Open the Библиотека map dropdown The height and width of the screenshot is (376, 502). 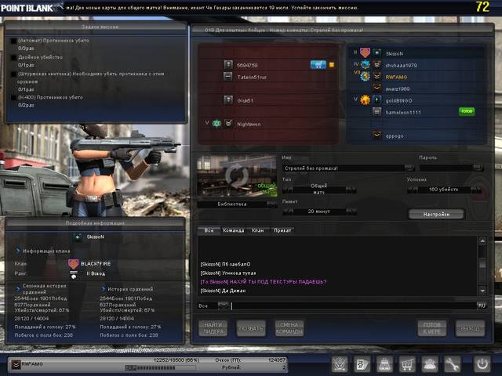pyautogui.click(x=272, y=204)
